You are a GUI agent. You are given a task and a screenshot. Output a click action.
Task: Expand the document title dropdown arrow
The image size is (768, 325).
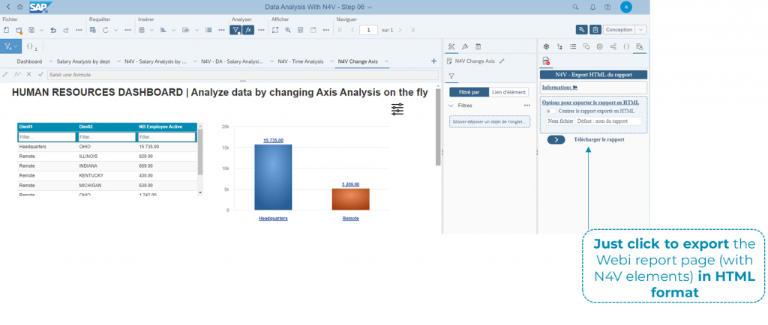coord(369,7)
